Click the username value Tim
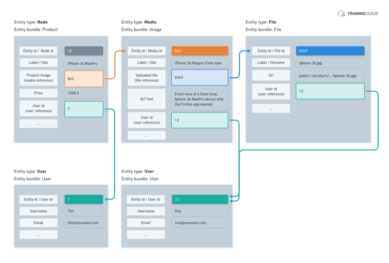 pyautogui.click(x=84, y=211)
